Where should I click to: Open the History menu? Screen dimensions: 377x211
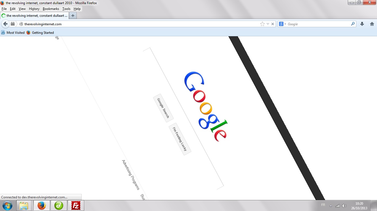pyautogui.click(x=34, y=9)
